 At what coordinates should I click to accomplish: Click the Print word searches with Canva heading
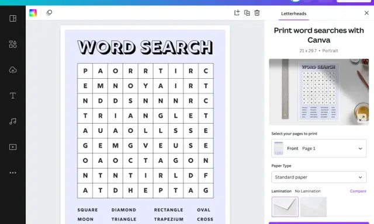[319, 35]
